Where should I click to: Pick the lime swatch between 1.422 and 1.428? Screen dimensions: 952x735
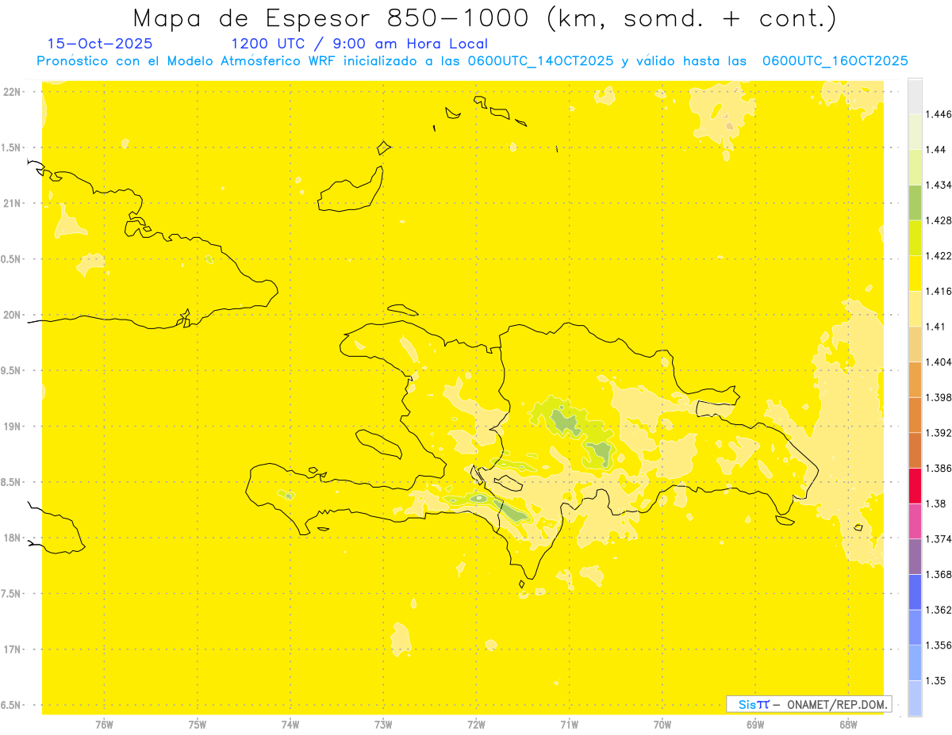coord(915,238)
